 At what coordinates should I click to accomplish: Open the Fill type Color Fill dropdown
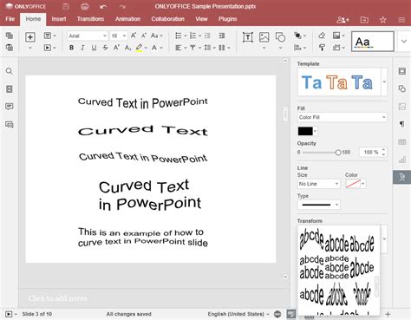[342, 117]
